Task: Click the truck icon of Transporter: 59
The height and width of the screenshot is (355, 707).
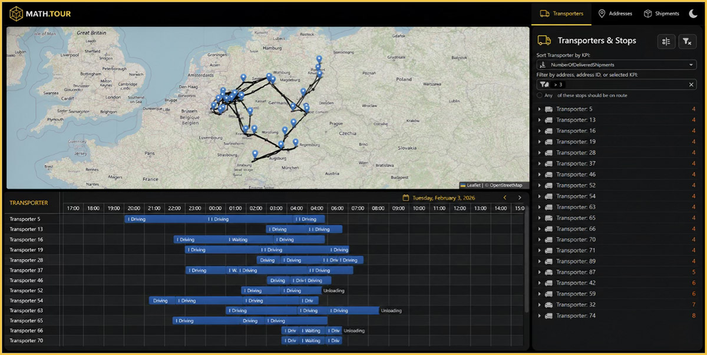Action: (x=549, y=294)
